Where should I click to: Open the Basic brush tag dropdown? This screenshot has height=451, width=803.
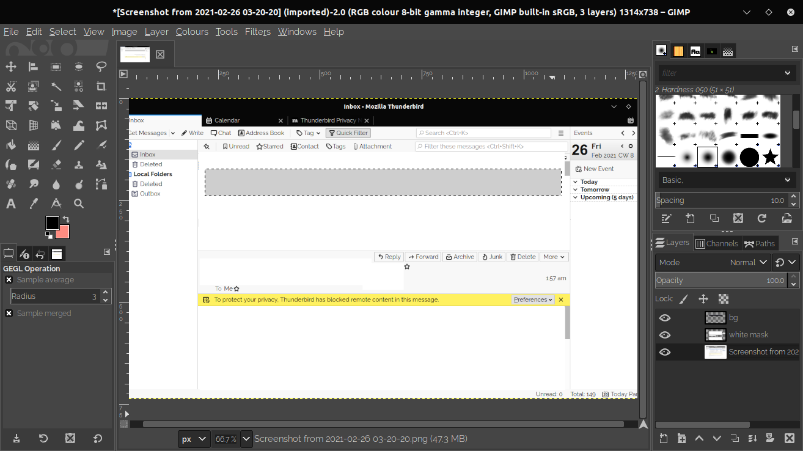click(727, 180)
